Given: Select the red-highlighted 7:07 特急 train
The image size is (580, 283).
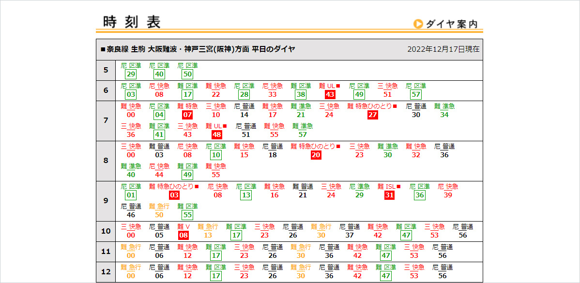Looking at the screenshot, I should coord(187,115).
